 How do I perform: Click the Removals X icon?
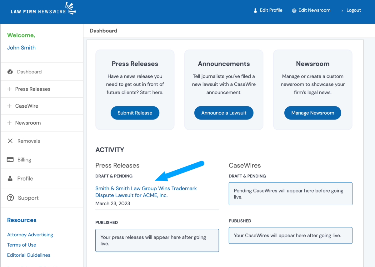[x=10, y=141]
